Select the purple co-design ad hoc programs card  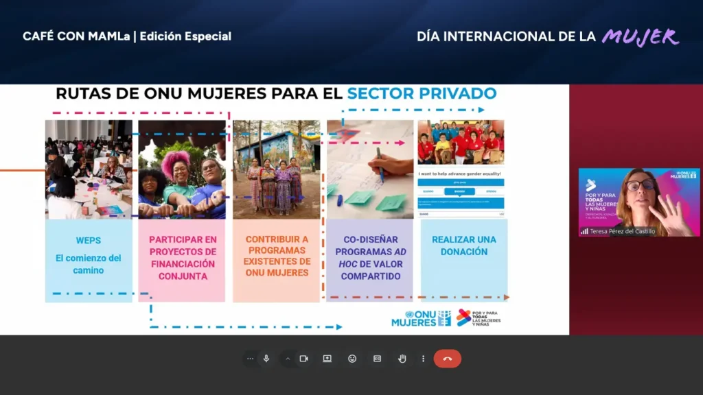(370, 259)
